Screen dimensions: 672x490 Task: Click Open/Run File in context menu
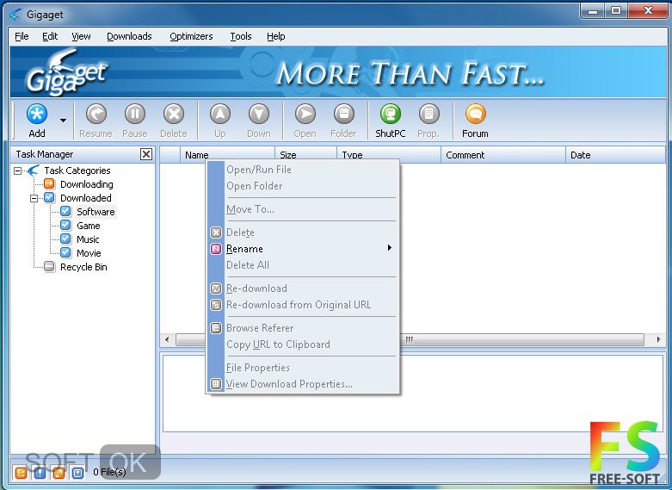click(x=303, y=170)
